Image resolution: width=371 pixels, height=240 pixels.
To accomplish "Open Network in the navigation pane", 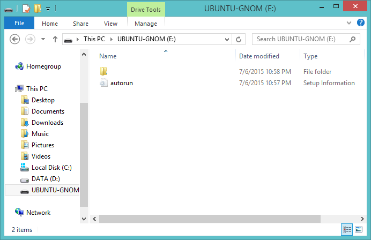I will click(x=38, y=213).
